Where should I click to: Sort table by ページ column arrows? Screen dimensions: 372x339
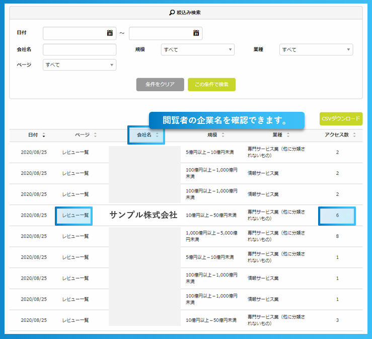95,135
